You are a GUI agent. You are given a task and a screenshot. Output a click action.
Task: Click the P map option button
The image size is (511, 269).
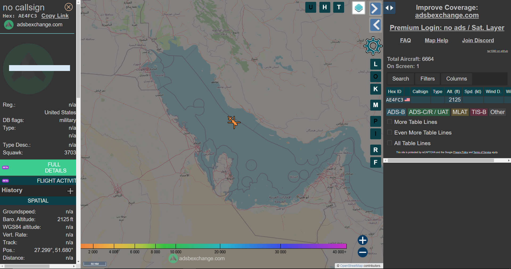376,121
